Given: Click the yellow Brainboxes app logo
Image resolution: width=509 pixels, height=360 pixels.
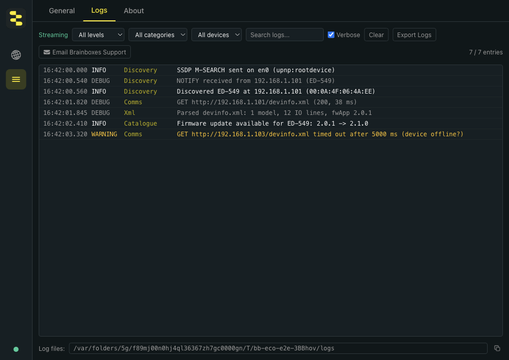Looking at the screenshot, I should point(16,18).
